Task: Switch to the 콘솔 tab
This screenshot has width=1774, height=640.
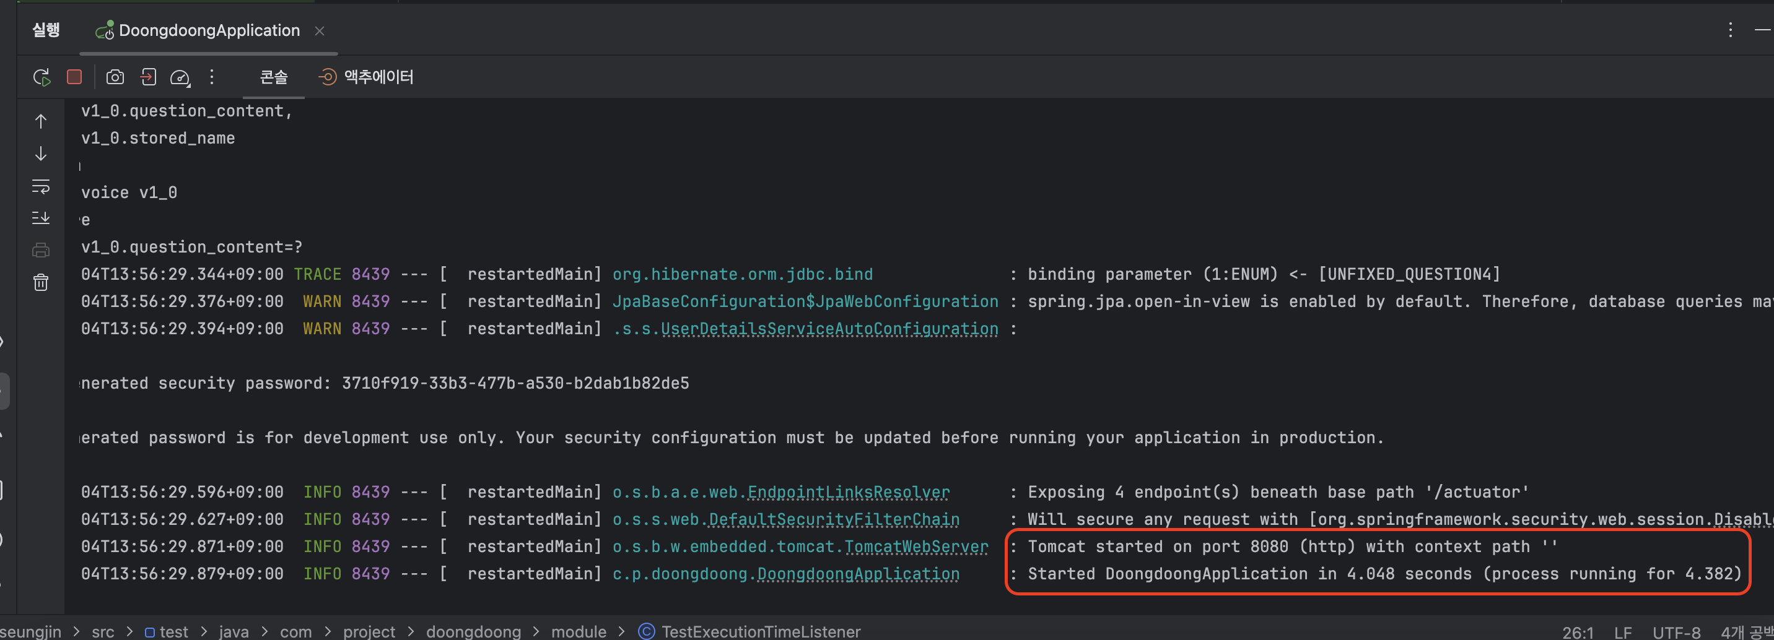Action: (273, 77)
